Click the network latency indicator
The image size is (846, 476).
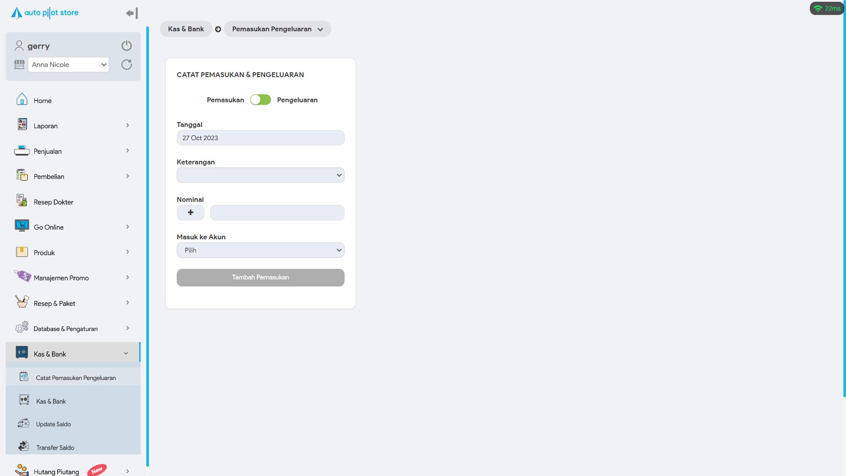point(827,8)
